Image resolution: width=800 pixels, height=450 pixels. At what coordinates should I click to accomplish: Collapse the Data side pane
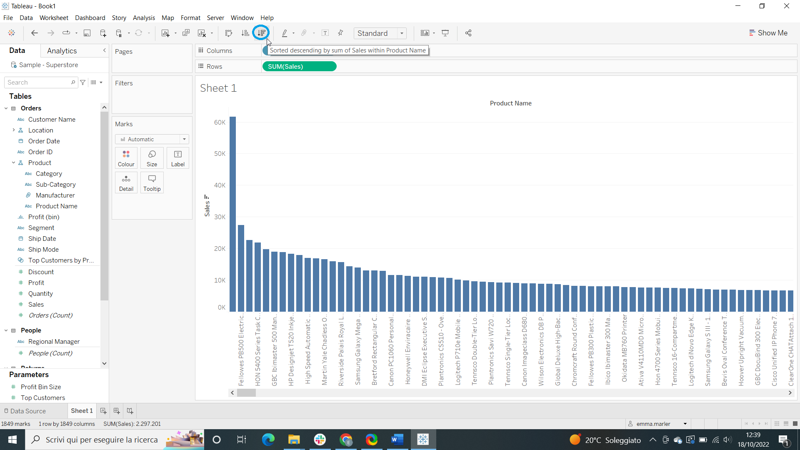(x=105, y=50)
